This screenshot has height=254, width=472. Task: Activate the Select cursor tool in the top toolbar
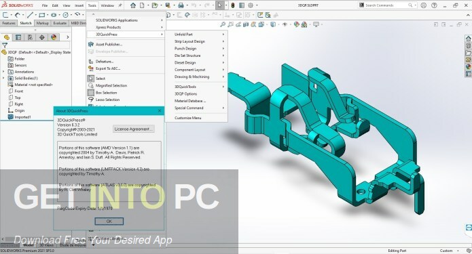click(220, 5)
